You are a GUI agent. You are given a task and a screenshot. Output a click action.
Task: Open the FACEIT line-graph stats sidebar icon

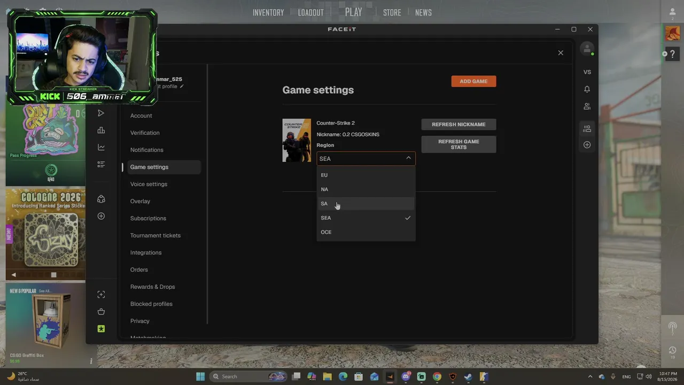click(x=101, y=148)
